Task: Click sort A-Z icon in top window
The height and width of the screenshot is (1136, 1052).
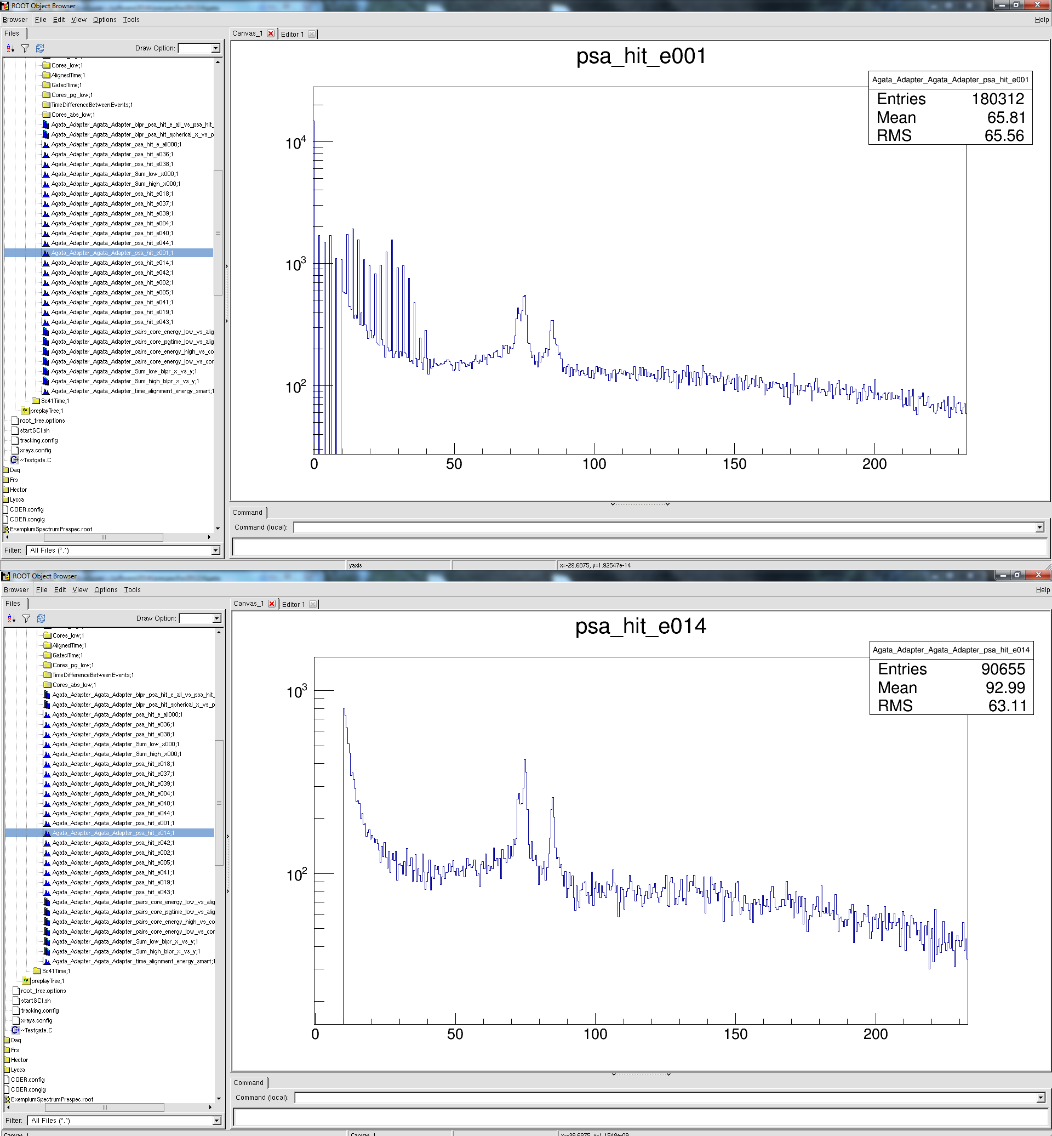Action: [x=10, y=48]
